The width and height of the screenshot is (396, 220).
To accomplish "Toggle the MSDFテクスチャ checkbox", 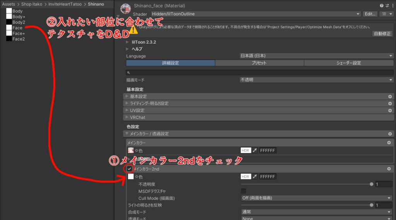I will [244, 191].
